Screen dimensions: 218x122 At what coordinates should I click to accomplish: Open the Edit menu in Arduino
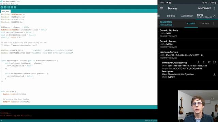(x=4, y=4)
